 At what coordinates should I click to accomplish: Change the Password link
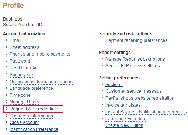pos(20,61)
